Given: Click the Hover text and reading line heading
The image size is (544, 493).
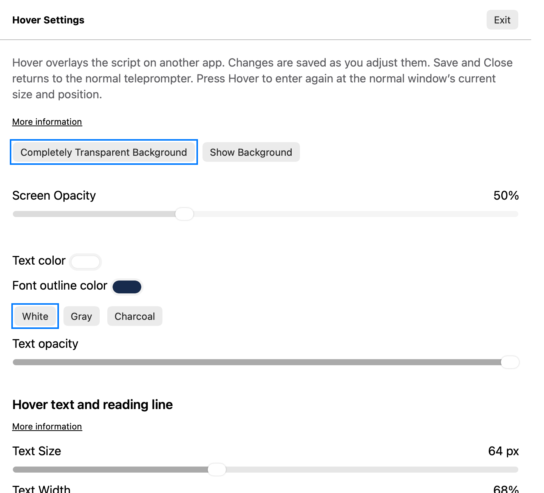Looking at the screenshot, I should click(x=93, y=405).
